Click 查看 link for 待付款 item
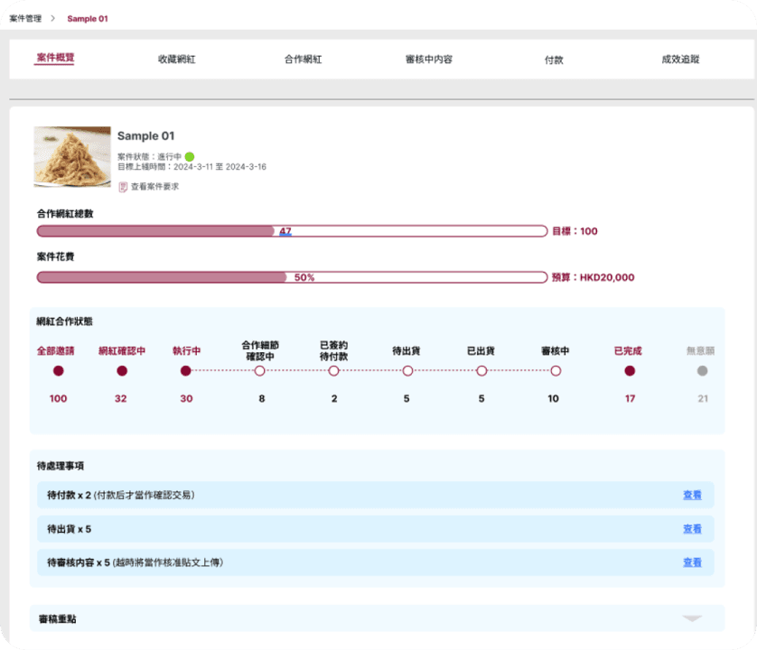757x650 pixels. pyautogui.click(x=692, y=496)
